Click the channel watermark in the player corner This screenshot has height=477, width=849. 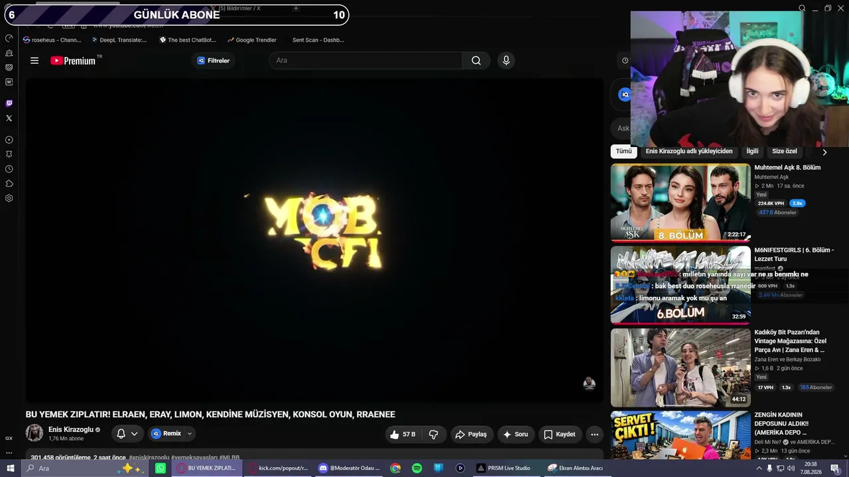[589, 384]
